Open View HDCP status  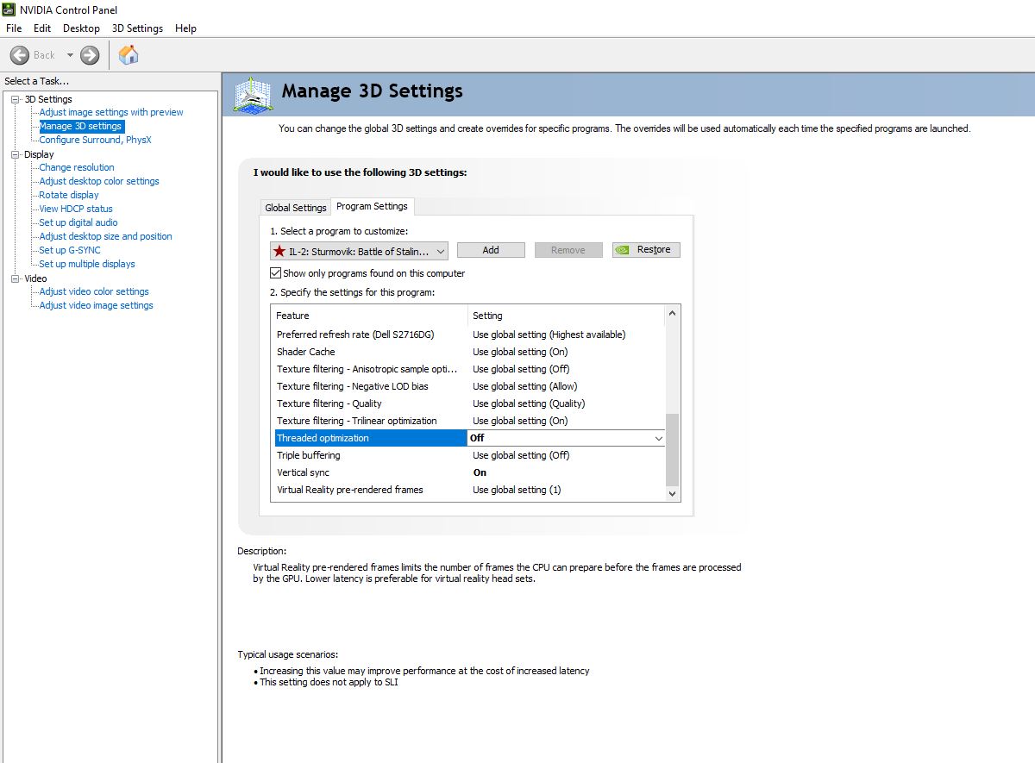76,209
